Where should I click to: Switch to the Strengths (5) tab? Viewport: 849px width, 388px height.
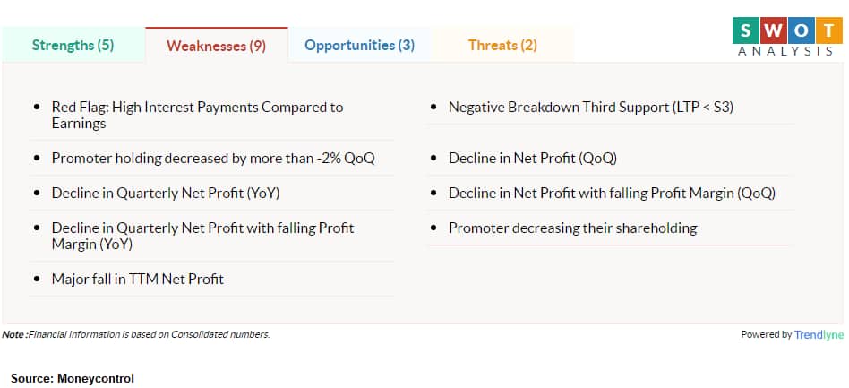tap(73, 45)
